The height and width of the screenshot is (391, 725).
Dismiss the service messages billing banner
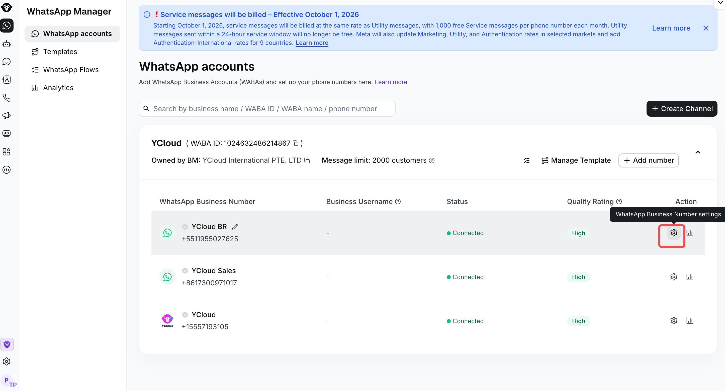pos(706,28)
